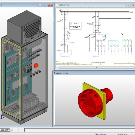Select the lower-right red pushbutton on cabinet door
Viewport: 135px width, 135px height.
39,71
